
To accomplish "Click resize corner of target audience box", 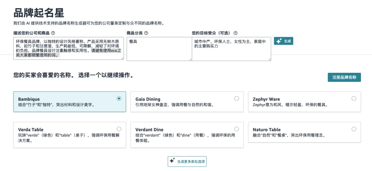I will (269, 59).
